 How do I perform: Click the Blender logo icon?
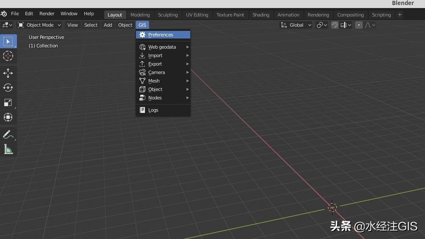click(x=4, y=14)
